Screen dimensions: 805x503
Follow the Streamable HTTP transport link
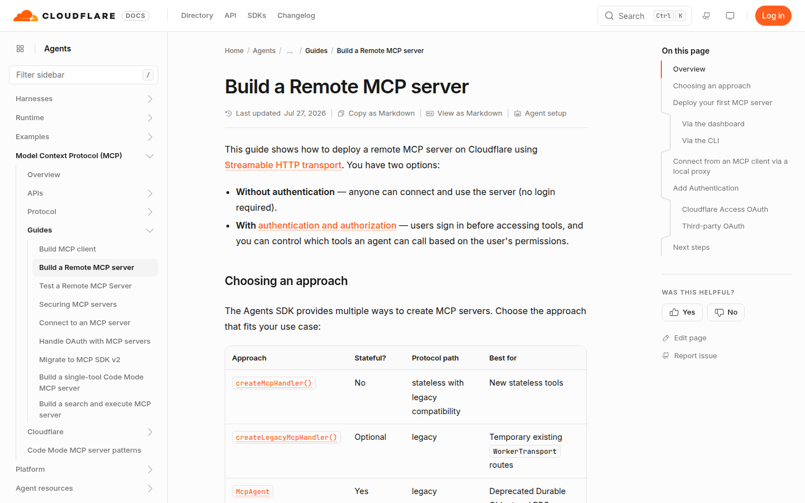[x=283, y=165]
